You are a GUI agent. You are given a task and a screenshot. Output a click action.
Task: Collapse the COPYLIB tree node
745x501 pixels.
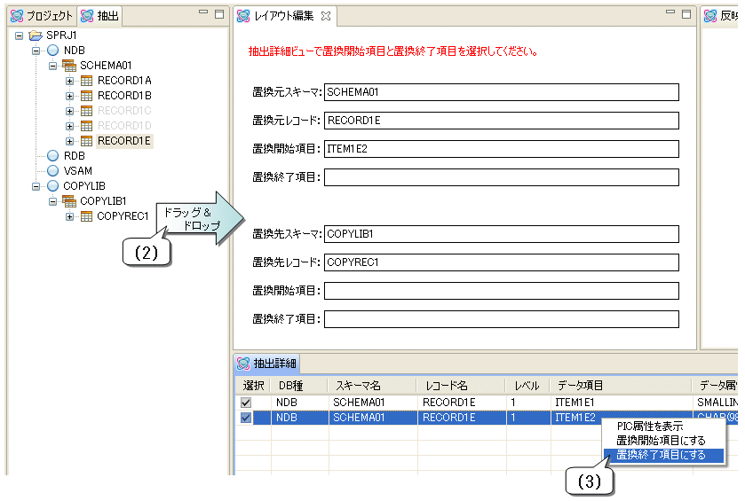(x=36, y=186)
